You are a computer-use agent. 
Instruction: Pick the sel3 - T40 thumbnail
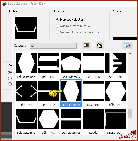[93, 91]
